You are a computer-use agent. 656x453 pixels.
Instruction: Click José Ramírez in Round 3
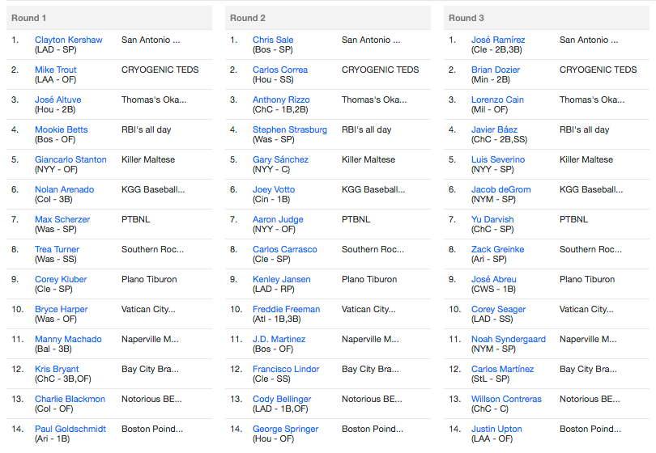[498, 40]
